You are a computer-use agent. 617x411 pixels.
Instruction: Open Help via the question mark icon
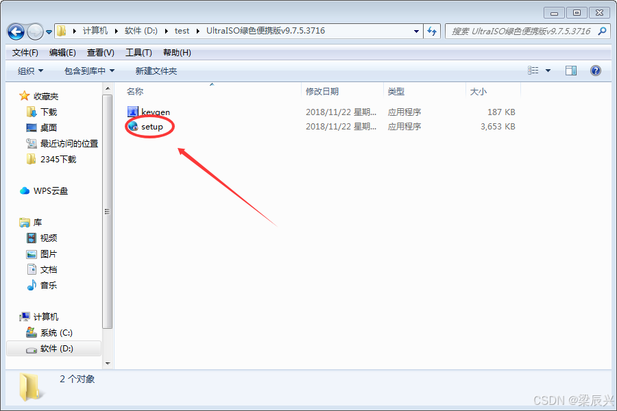pyautogui.click(x=596, y=71)
